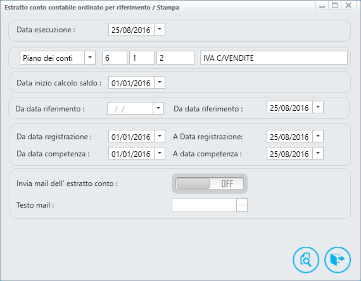Select the account field containing 1
The image size is (361, 281).
(x=142, y=58)
